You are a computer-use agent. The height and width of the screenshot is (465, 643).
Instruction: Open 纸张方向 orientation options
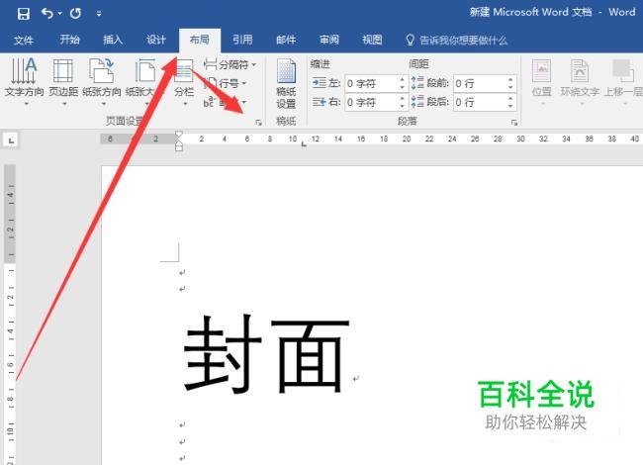pos(102,82)
